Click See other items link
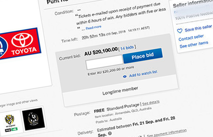Screen dimensions: 213x137 pos(194,45)
